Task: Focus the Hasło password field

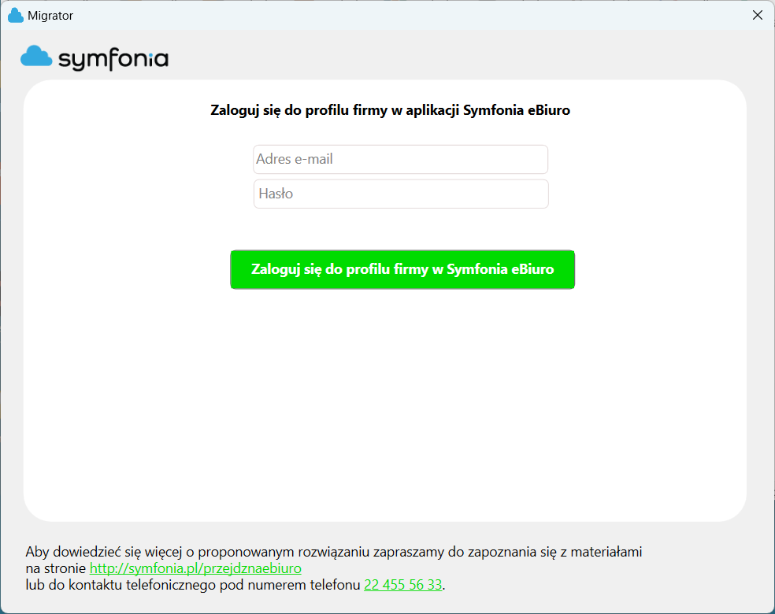Action: pyautogui.click(x=401, y=194)
